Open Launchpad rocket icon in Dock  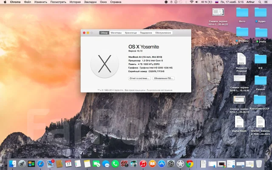coord(22,164)
